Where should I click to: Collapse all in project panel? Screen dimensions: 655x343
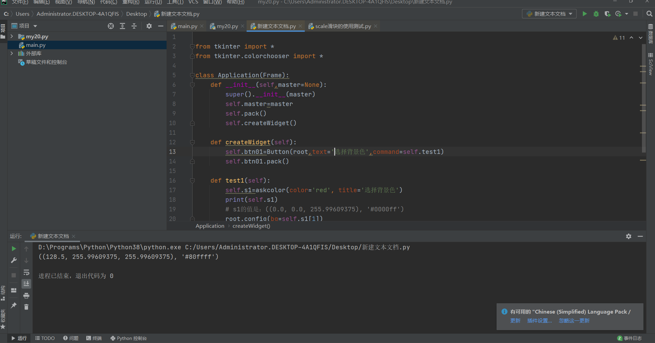click(134, 26)
